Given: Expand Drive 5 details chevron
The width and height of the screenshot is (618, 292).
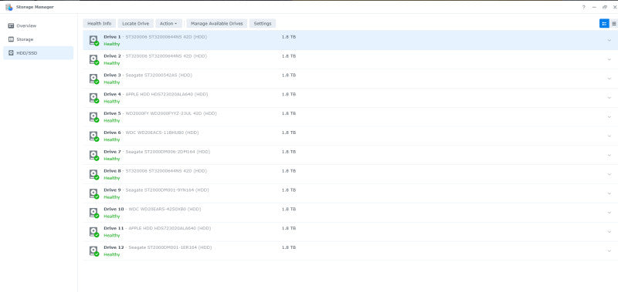Looking at the screenshot, I should pos(610,117).
